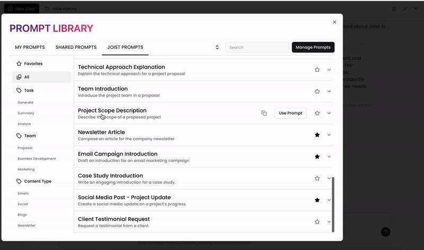Select the Team tag category

click(x=26, y=136)
